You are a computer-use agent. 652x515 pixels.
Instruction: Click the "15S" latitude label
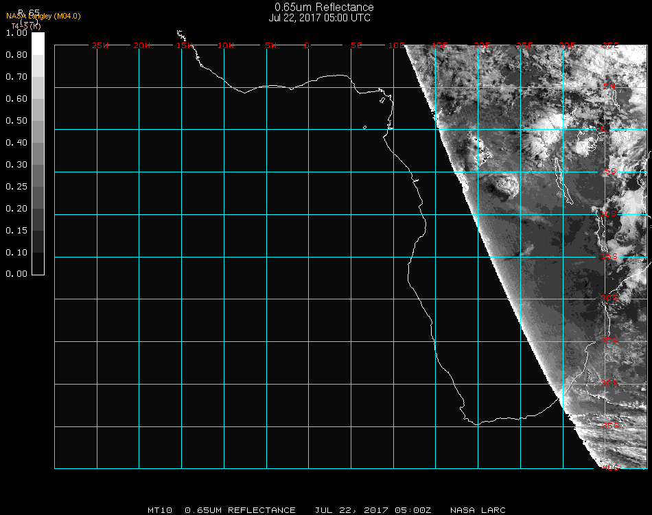pos(609,257)
